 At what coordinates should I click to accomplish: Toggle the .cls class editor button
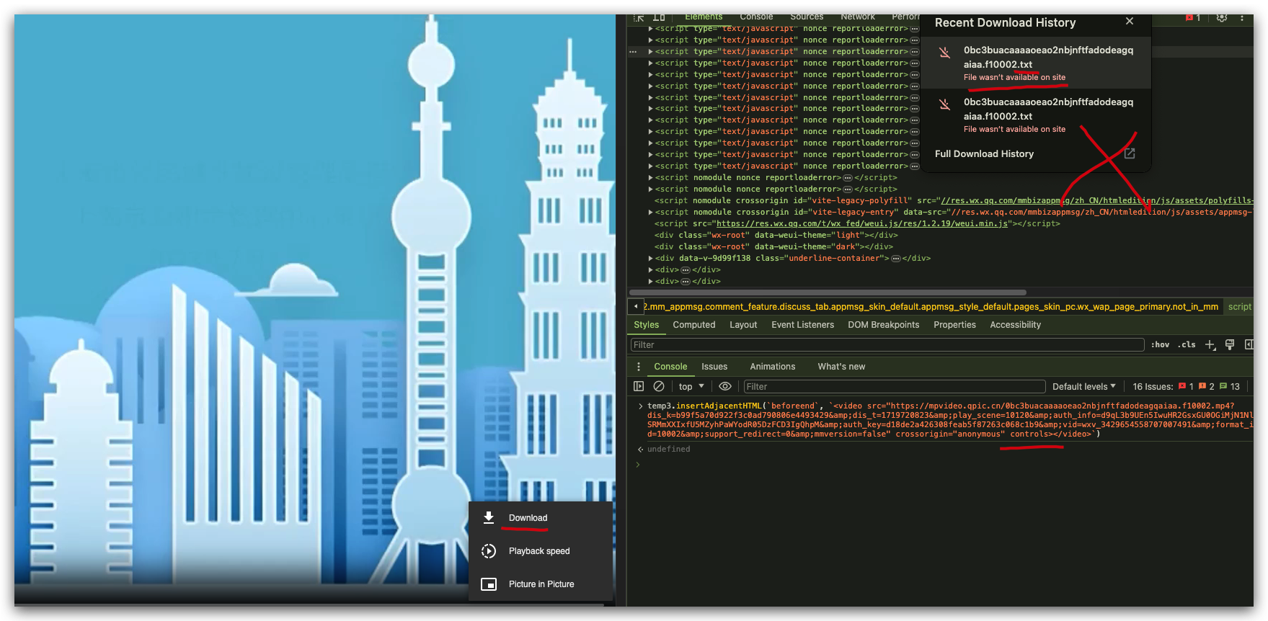(x=1187, y=345)
